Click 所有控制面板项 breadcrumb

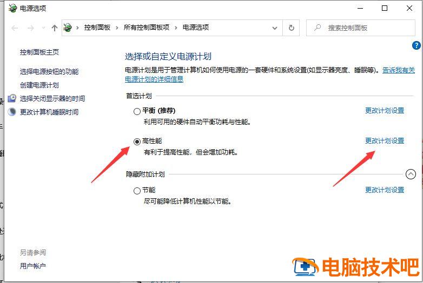pyautogui.click(x=147, y=28)
